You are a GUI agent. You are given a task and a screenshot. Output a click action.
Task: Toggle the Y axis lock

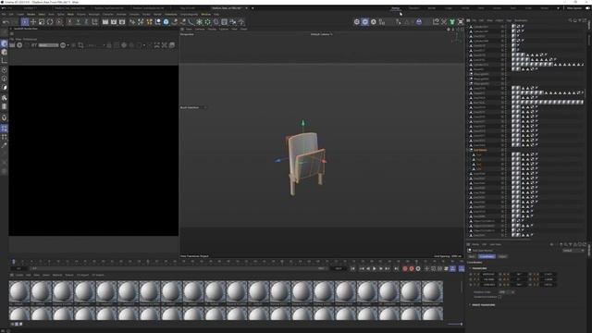click(78, 22)
